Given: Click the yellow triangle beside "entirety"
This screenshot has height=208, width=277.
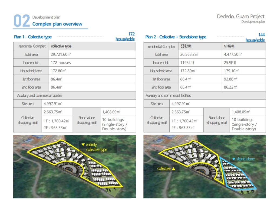Looking at the screenshot, I should 83,145.
